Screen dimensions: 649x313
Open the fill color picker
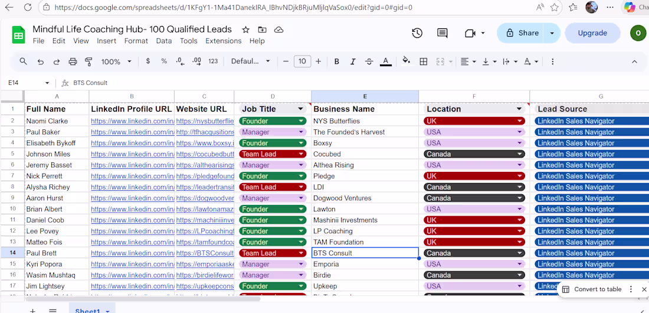tap(407, 61)
